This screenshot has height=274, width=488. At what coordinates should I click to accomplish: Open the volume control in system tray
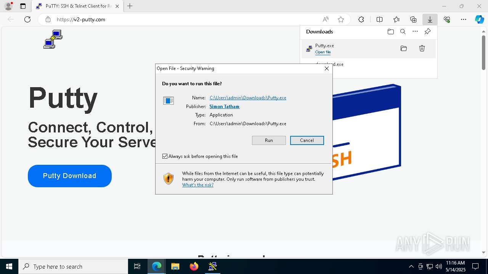pyautogui.click(x=439, y=266)
